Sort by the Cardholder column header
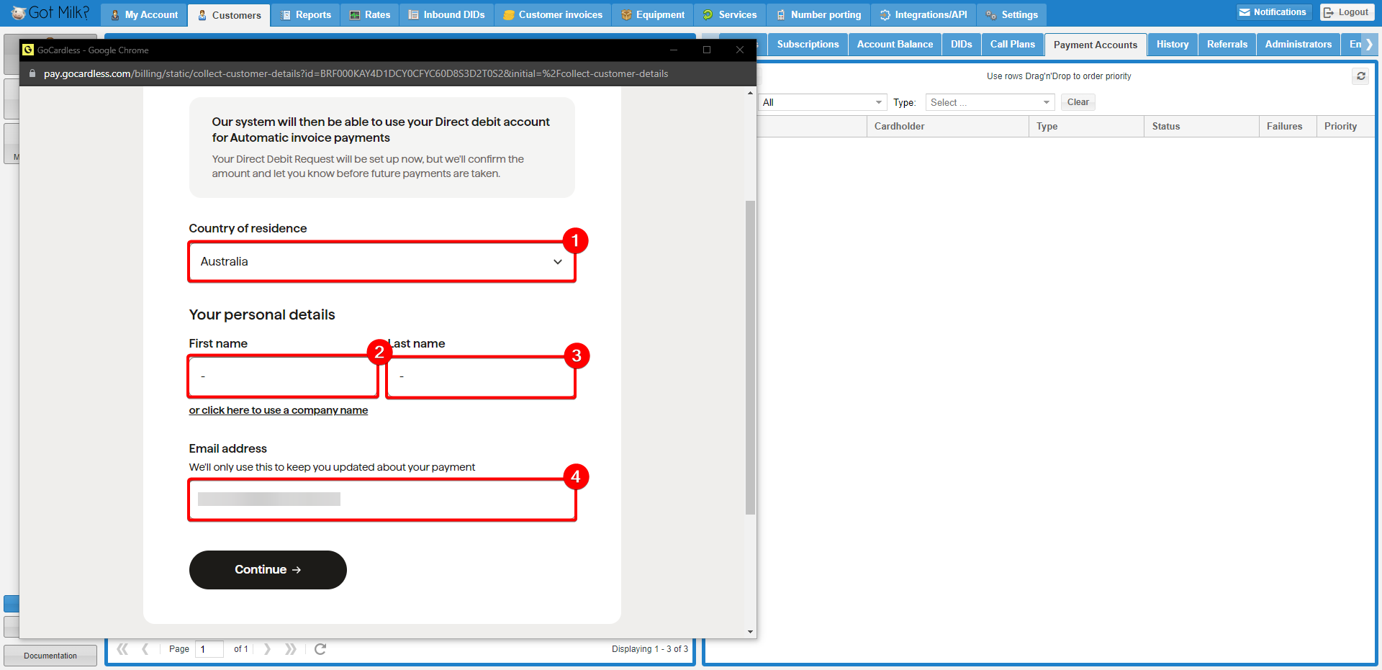 947,127
